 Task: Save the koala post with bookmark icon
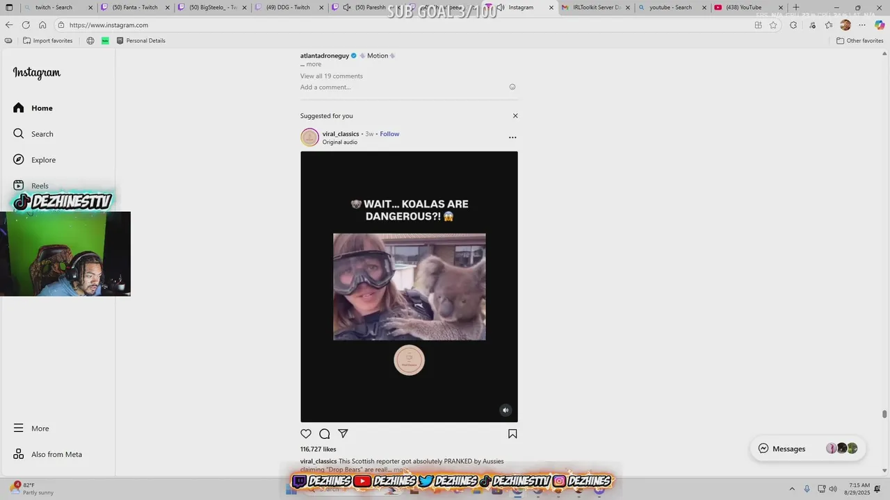(512, 434)
